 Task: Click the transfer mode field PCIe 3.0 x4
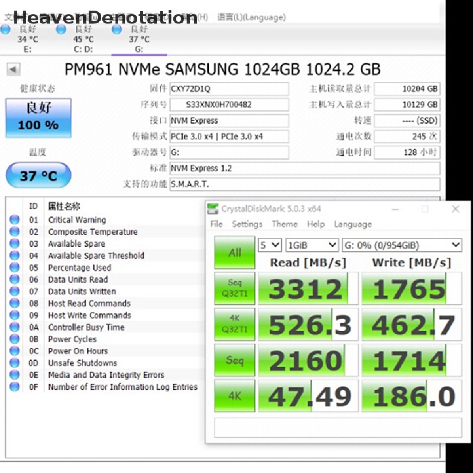[x=229, y=136]
